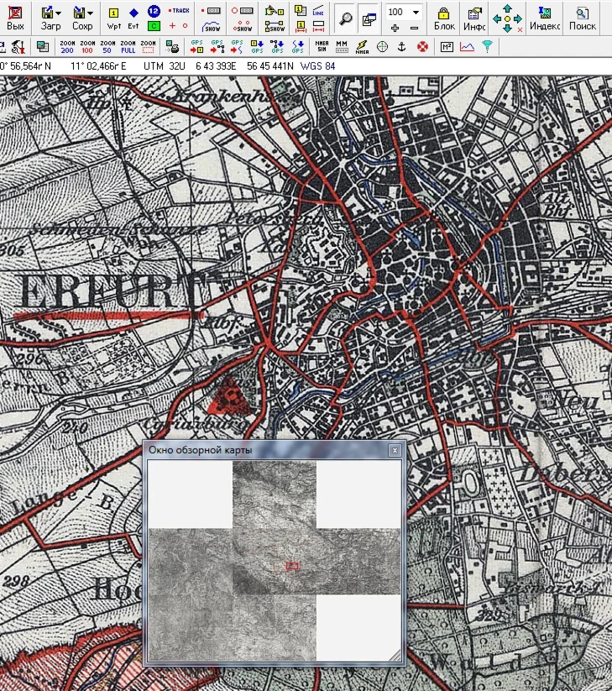
Task: Expand the zoom percentage 100 combo box
Action: tap(416, 13)
